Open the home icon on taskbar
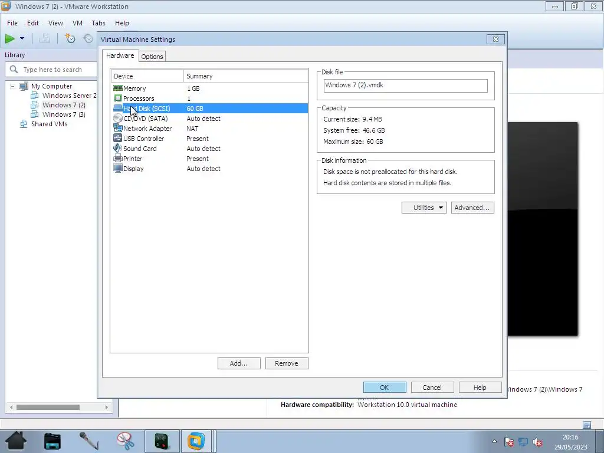The height and width of the screenshot is (453, 604). tap(16, 441)
